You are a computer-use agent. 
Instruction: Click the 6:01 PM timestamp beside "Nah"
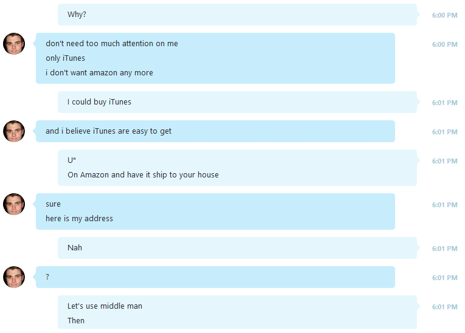coord(444,249)
